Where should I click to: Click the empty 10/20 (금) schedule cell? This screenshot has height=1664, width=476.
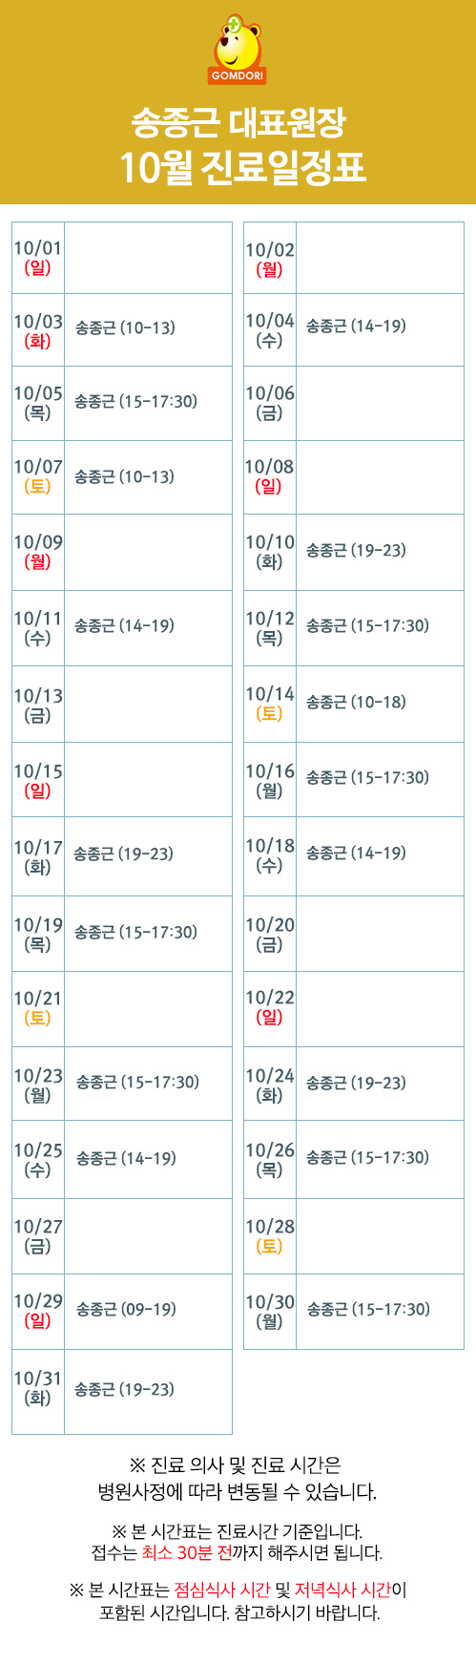pos(380,934)
